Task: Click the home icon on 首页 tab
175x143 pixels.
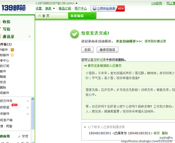Action: (40, 16)
